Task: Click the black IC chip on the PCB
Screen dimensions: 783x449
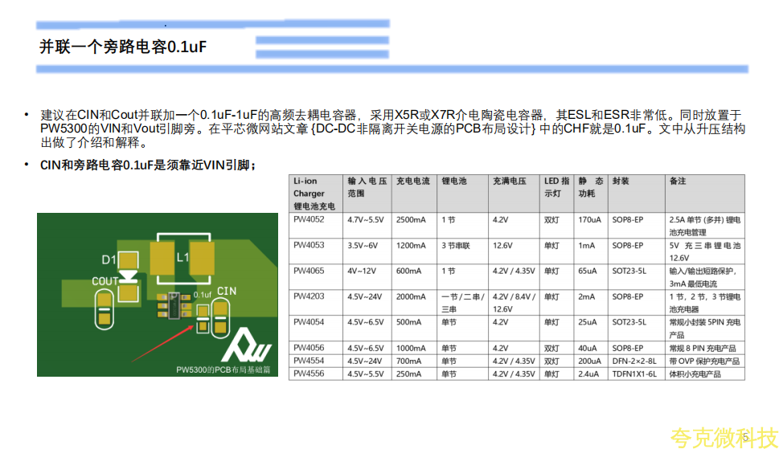Action: (x=174, y=304)
